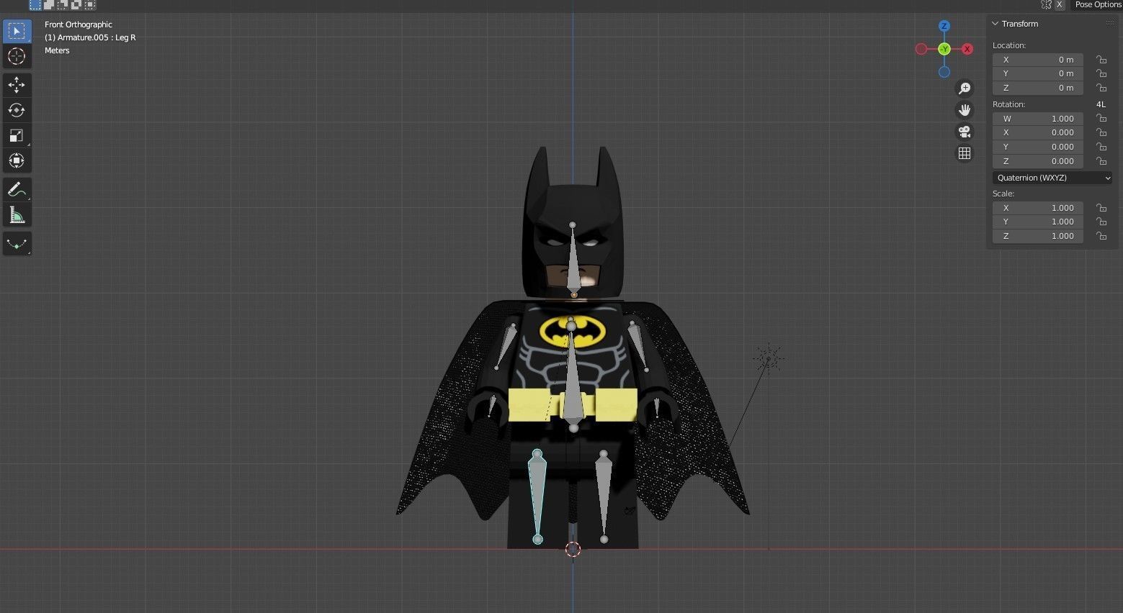Activate the Annotate pencil tool
Viewport: 1123px width, 613px height.
pyautogui.click(x=17, y=190)
